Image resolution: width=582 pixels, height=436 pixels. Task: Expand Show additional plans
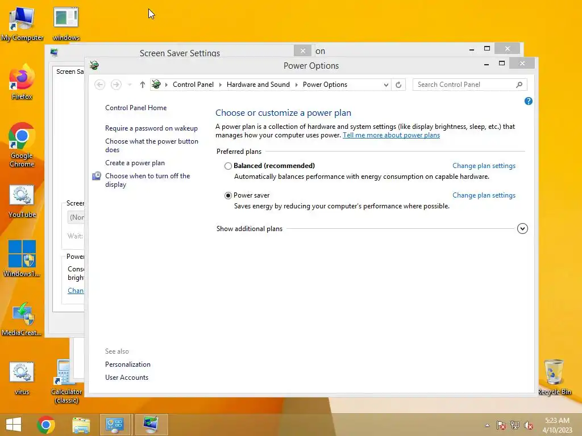pos(522,228)
